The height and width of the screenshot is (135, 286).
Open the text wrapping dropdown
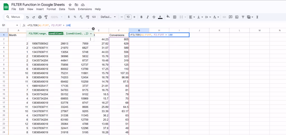coord(208,17)
